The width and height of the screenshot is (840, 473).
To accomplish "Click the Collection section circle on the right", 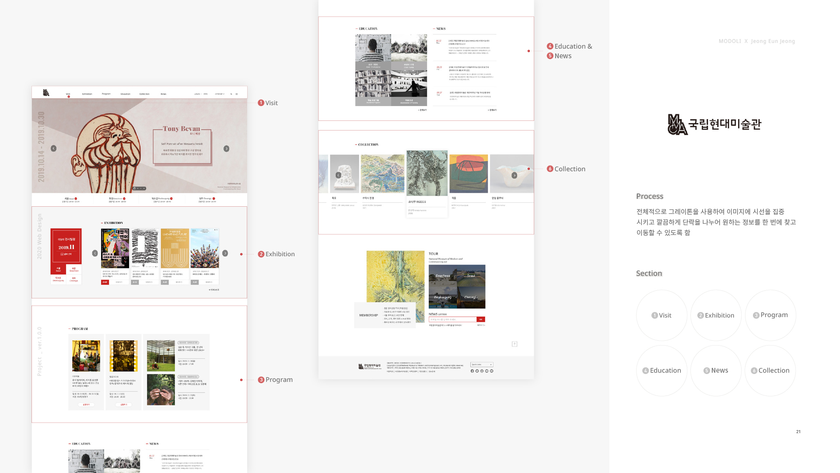I will click(770, 371).
